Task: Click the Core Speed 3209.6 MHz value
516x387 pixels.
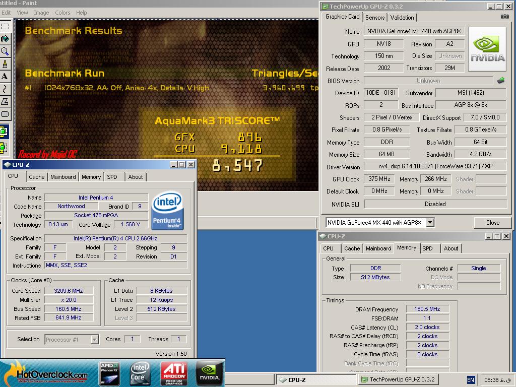Action: click(69, 291)
